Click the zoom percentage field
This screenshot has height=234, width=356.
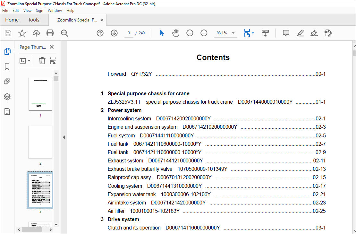[x=222, y=33]
